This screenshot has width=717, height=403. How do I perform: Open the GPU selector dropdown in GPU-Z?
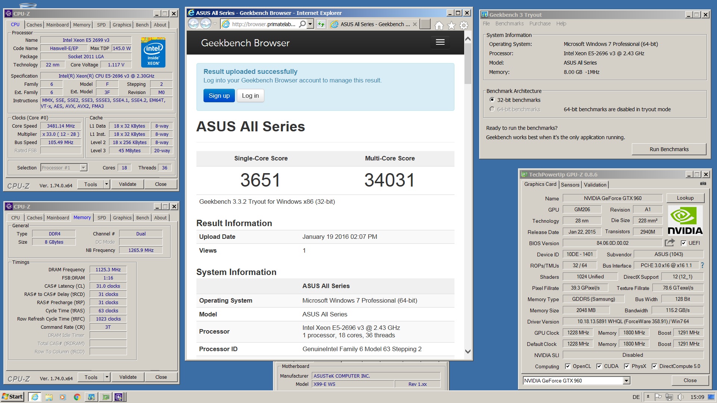point(626,381)
